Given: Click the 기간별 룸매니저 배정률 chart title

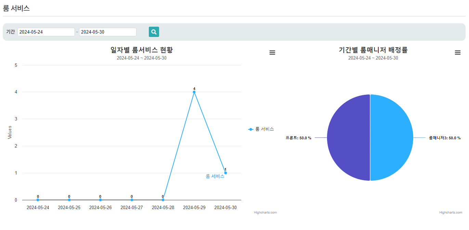Looking at the screenshot, I should pyautogui.click(x=373, y=50).
